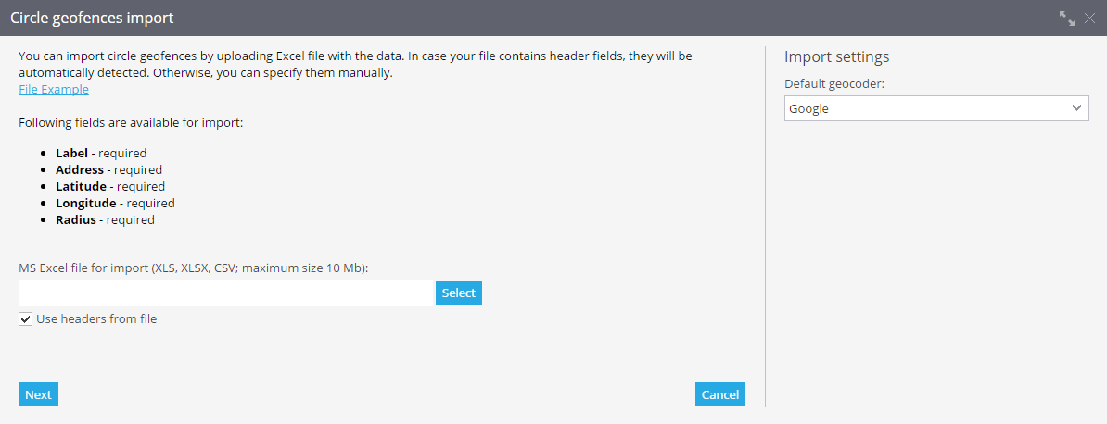Select the bold Latitude field text
The height and width of the screenshot is (424, 1107).
click(82, 187)
